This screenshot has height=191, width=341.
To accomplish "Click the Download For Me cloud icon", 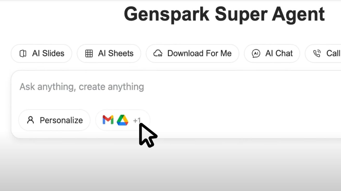I will click(x=158, y=53).
